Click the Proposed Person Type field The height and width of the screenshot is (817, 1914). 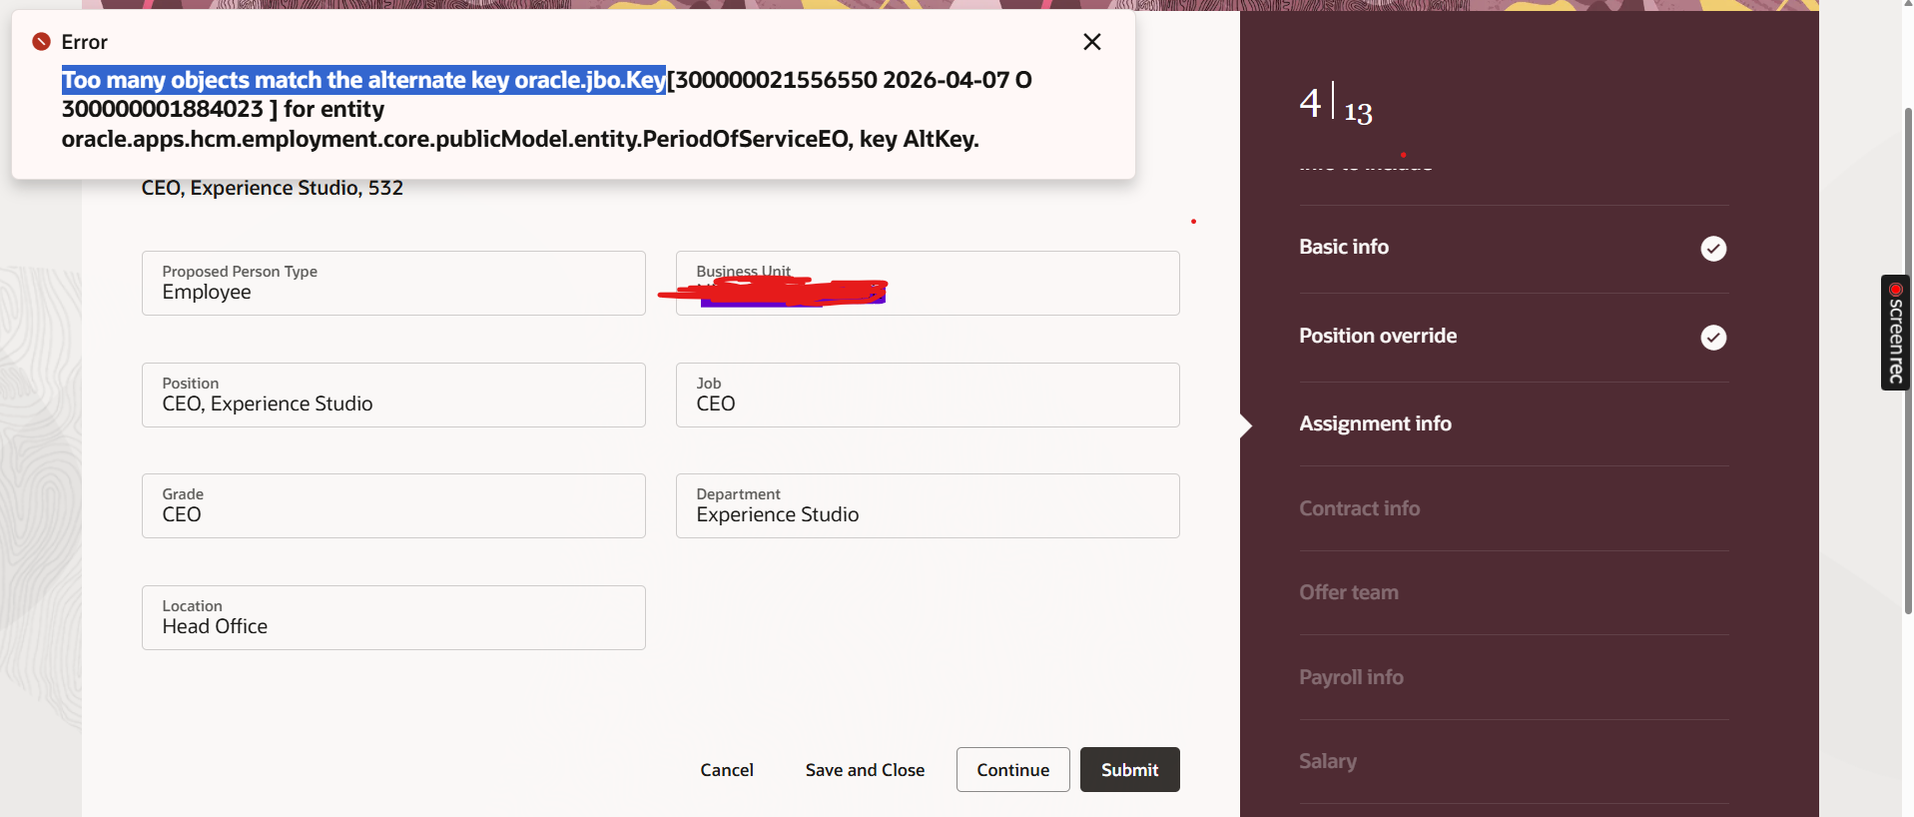point(393,284)
